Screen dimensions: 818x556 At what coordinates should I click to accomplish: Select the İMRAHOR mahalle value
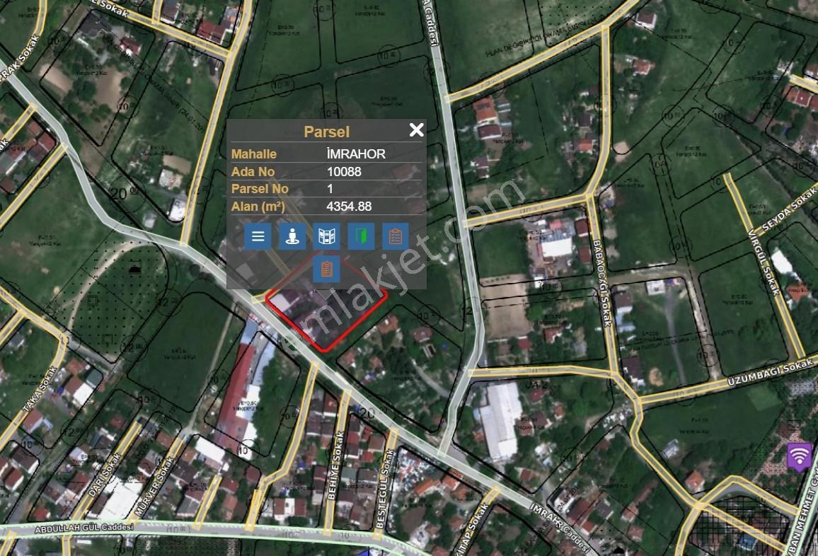[x=356, y=154]
